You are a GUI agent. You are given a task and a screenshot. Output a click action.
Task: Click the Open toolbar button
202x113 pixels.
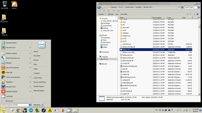[x=111, y=14]
